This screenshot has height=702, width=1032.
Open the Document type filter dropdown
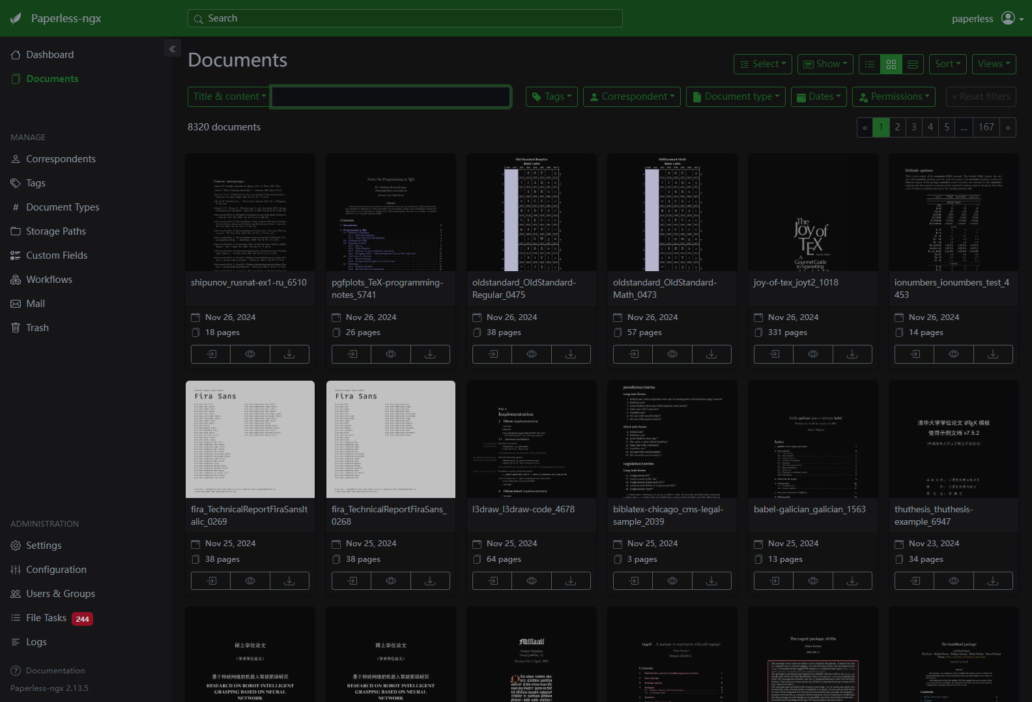(736, 96)
